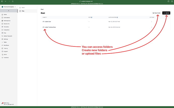Click the browser sidebar toggle icon
Viewport: 174px width, 108px height.
coord(2,1)
